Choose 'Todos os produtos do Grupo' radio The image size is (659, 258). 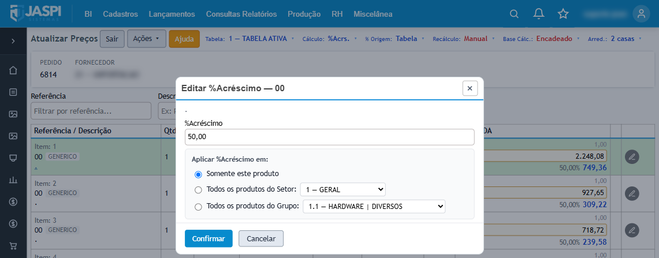pos(198,207)
